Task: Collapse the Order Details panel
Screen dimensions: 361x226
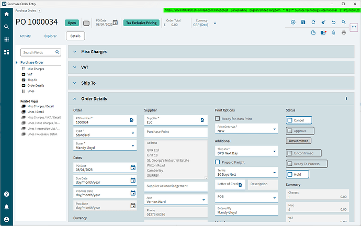Action: pos(75,99)
